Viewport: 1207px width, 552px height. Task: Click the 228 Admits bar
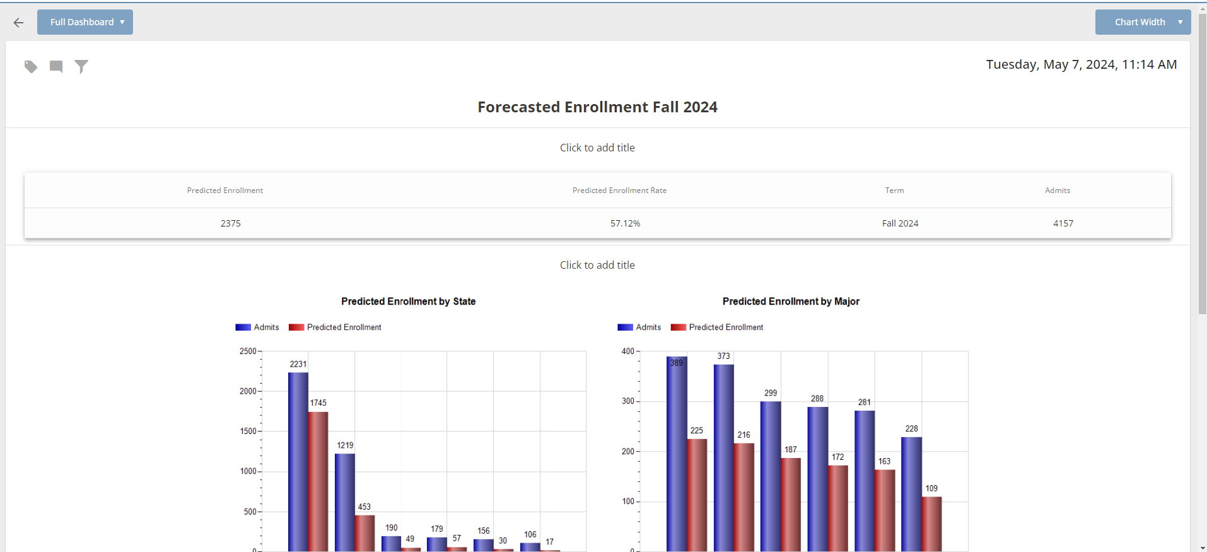click(912, 494)
